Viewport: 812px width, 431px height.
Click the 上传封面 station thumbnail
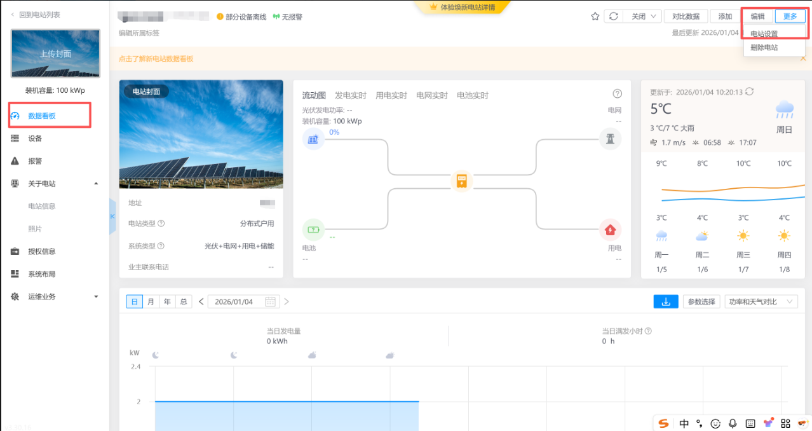tap(55, 54)
